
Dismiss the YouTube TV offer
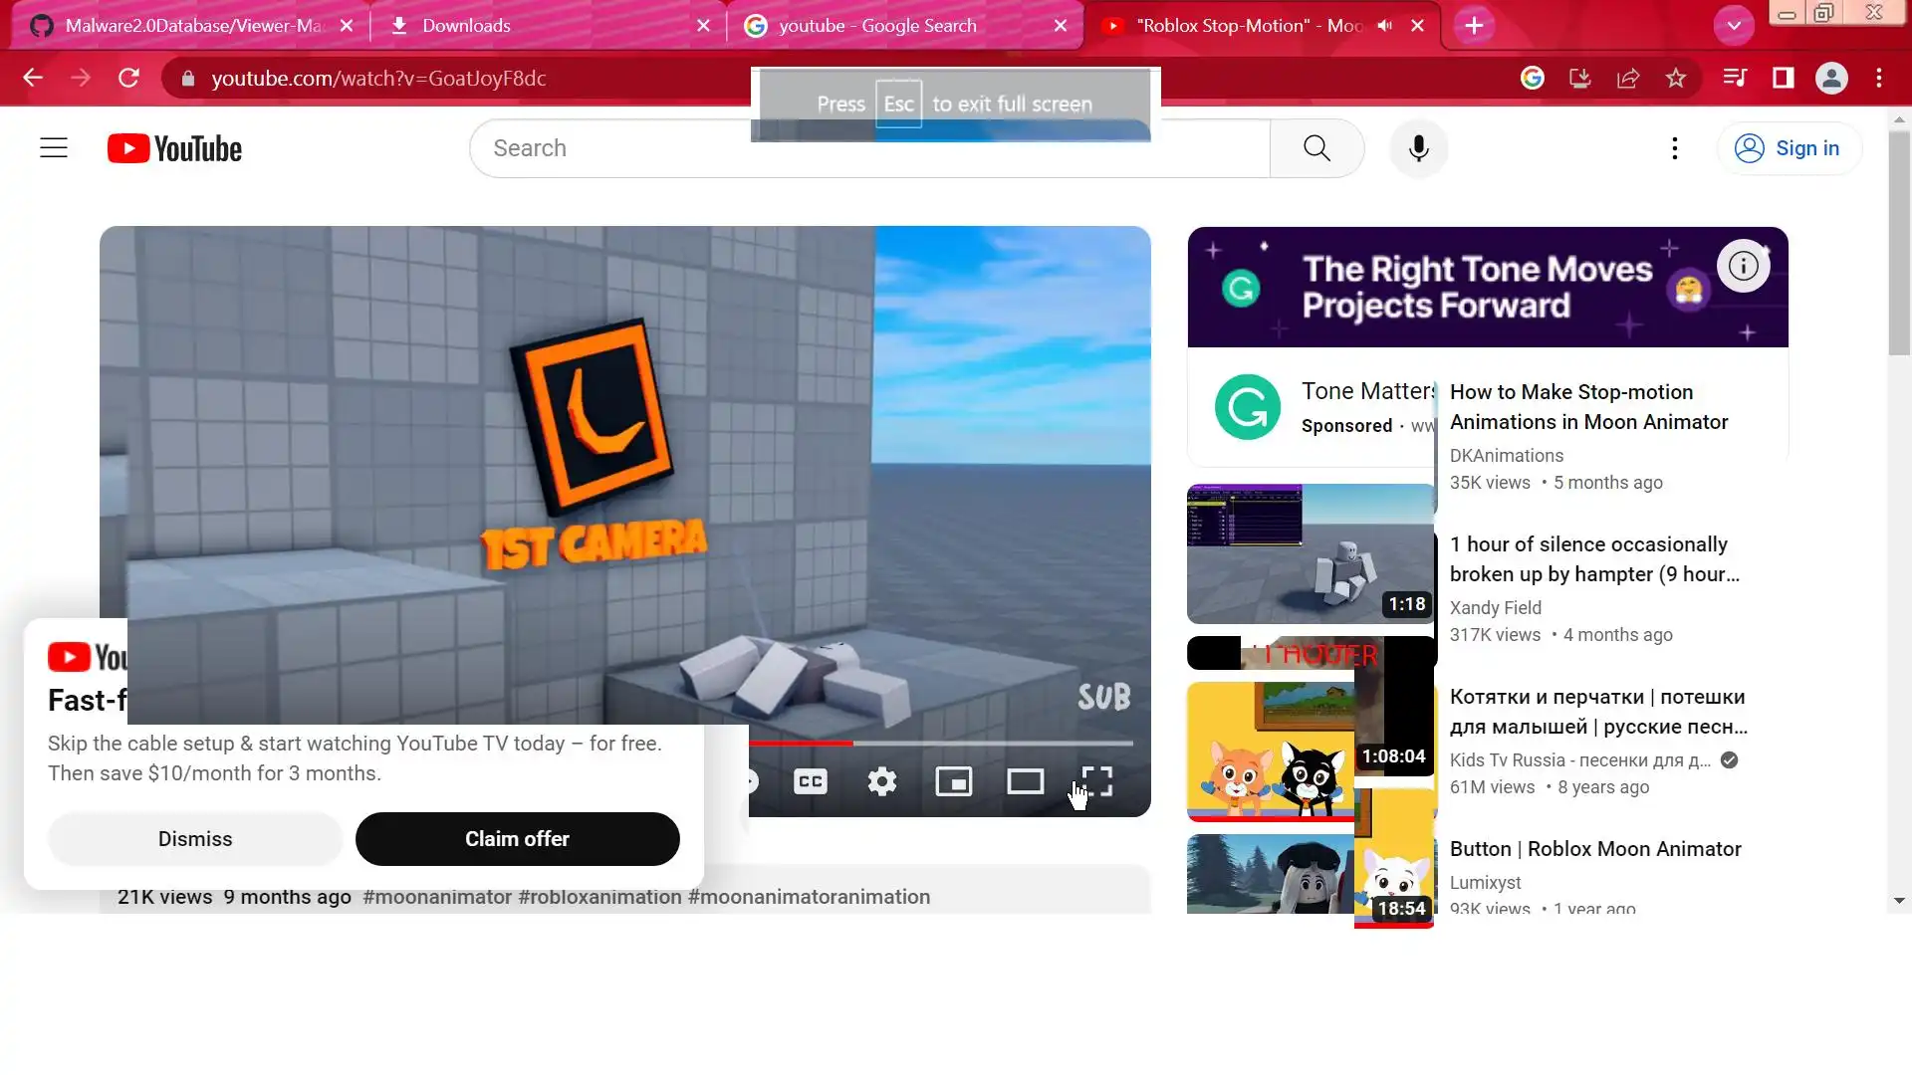click(x=195, y=839)
